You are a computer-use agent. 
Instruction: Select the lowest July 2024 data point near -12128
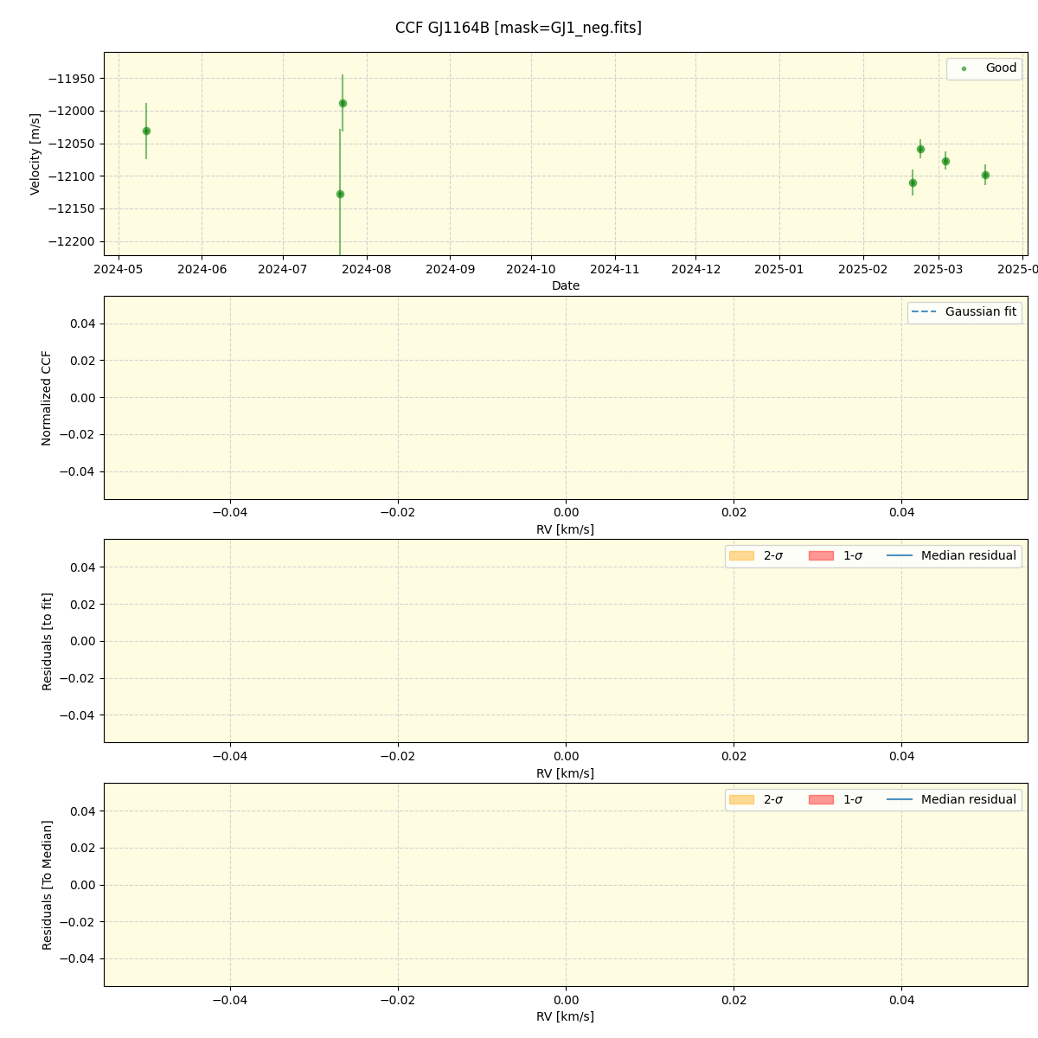(x=340, y=194)
